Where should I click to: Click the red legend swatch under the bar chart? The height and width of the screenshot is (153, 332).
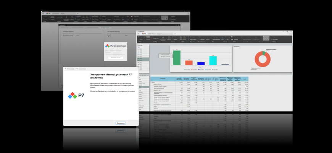(192, 70)
